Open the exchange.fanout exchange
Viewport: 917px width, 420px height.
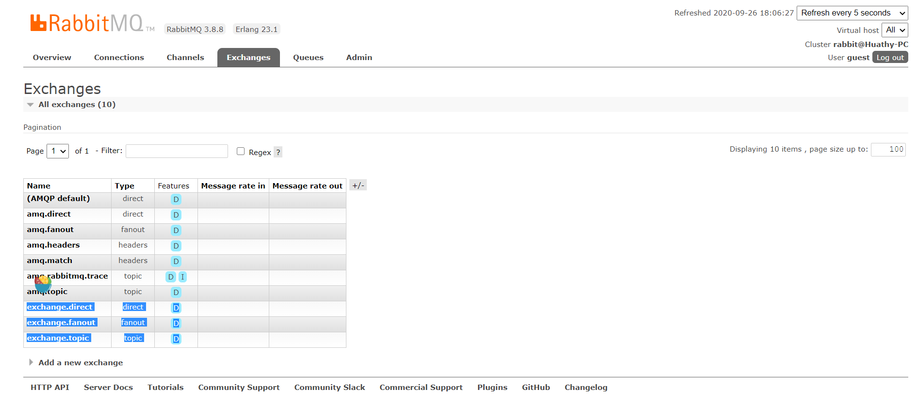62,323
